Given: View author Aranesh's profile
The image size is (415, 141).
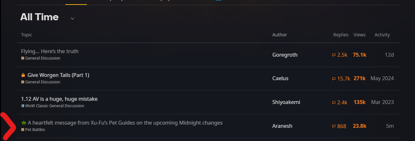Looking at the screenshot, I should click(282, 126).
